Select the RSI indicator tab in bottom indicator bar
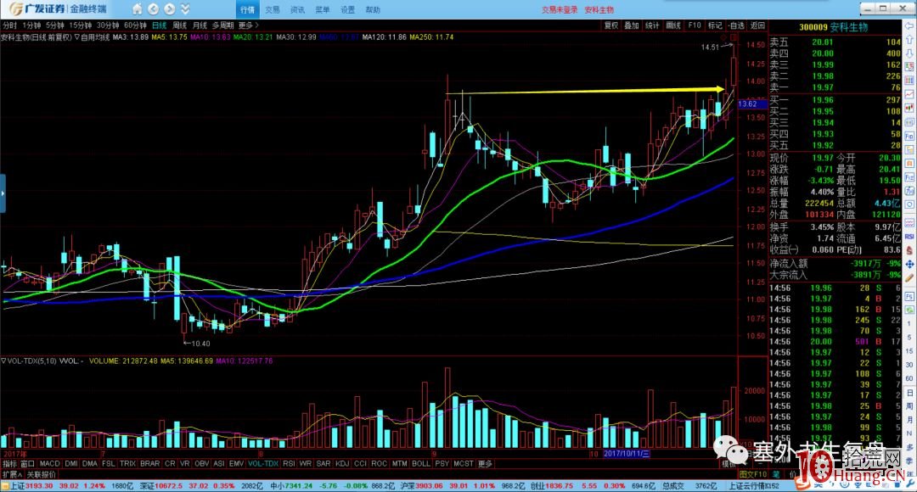 [x=289, y=464]
